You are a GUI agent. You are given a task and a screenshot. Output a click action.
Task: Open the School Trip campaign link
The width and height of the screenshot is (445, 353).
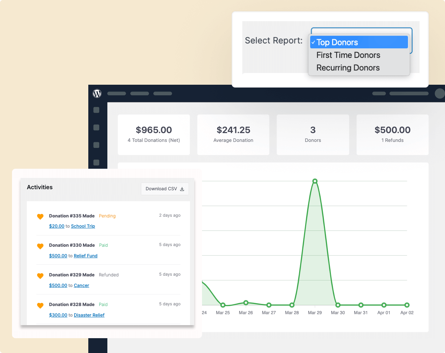click(x=83, y=226)
